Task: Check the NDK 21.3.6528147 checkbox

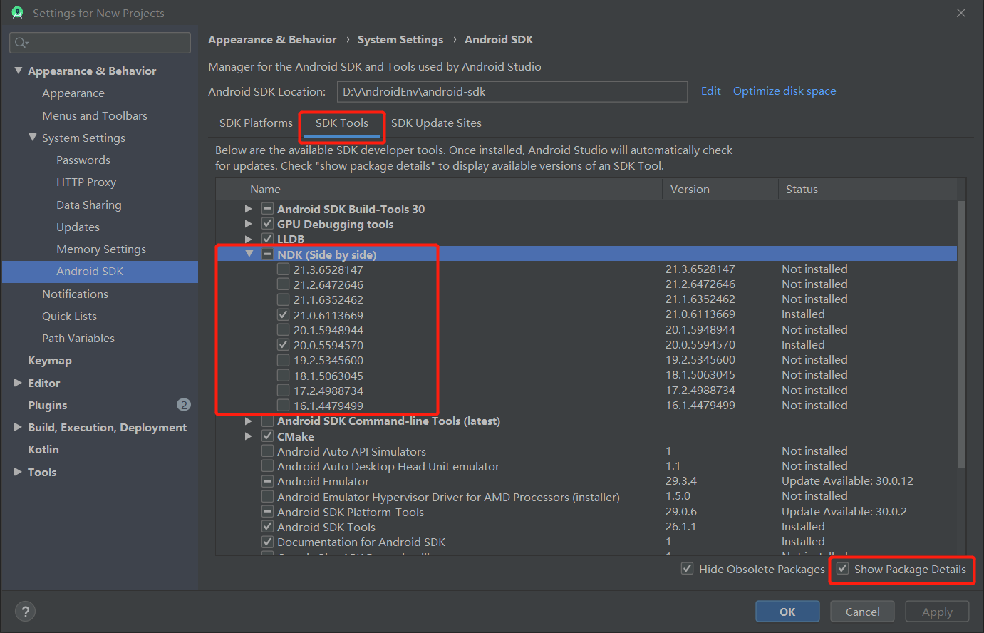Action: pyautogui.click(x=284, y=269)
